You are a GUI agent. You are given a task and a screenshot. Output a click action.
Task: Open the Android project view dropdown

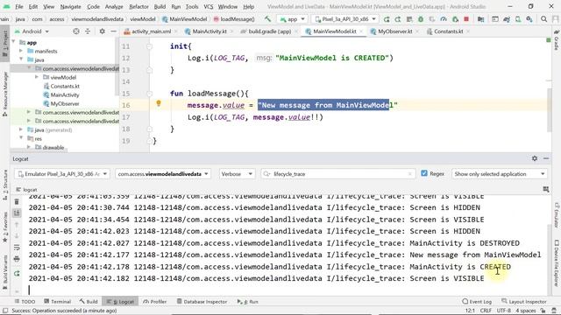pos(32,31)
